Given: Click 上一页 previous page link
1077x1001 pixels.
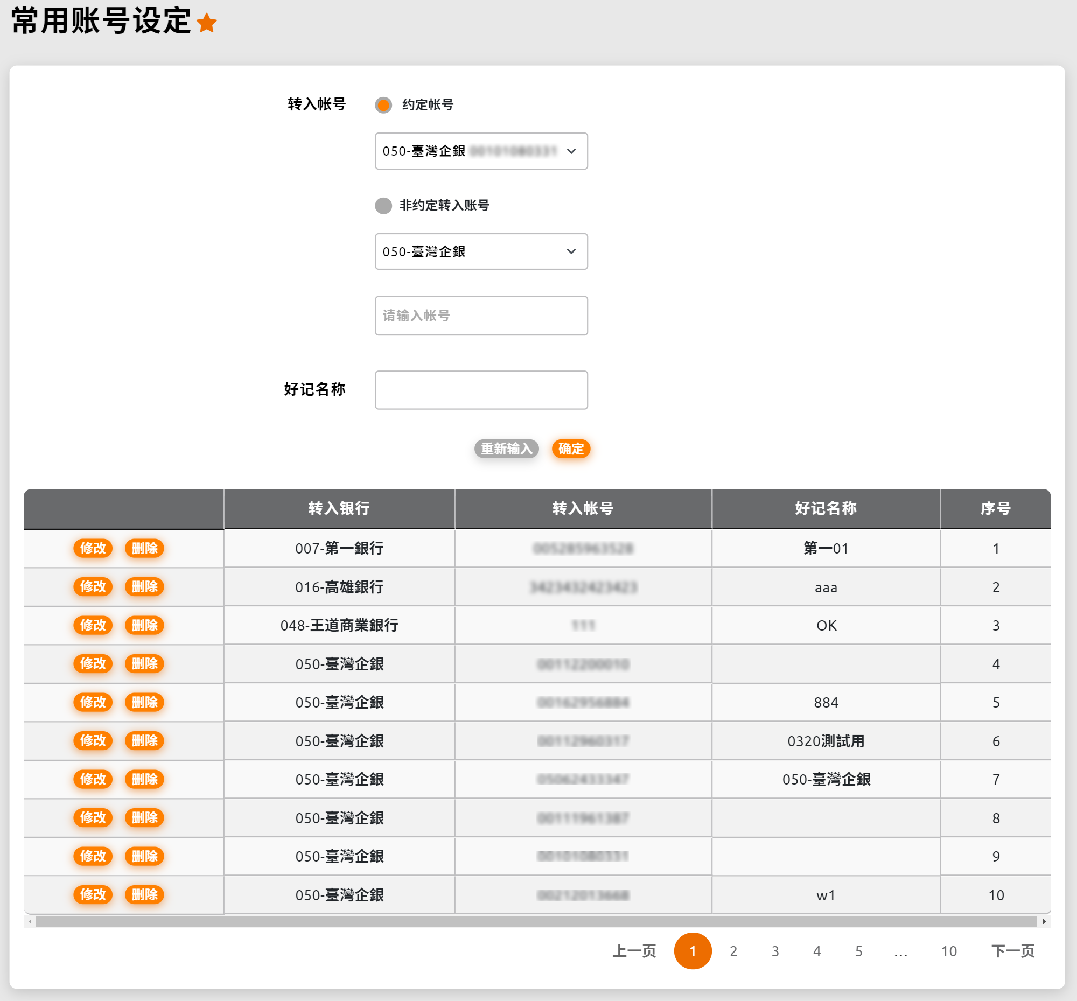Looking at the screenshot, I should coord(634,951).
